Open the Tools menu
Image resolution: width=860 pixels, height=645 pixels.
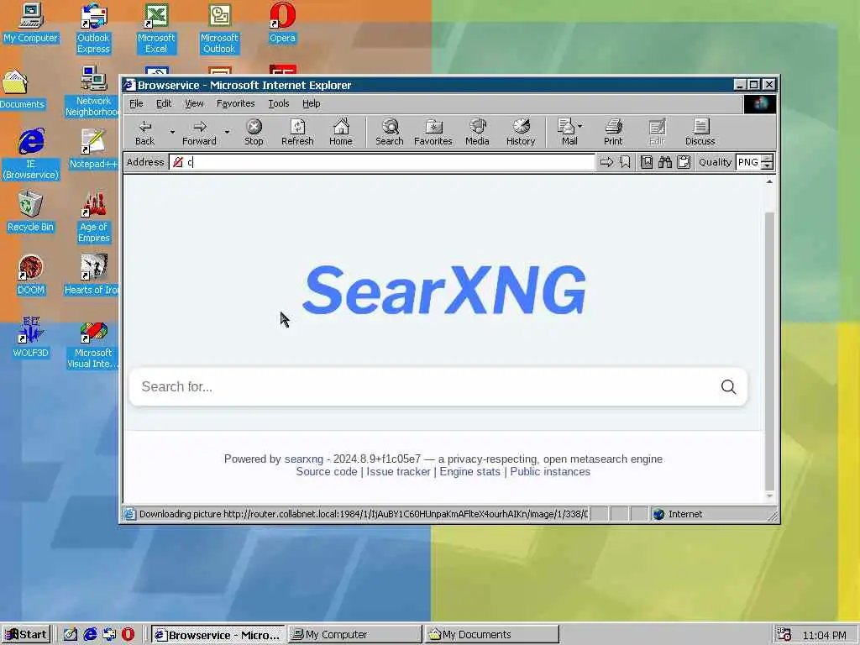pyautogui.click(x=279, y=103)
